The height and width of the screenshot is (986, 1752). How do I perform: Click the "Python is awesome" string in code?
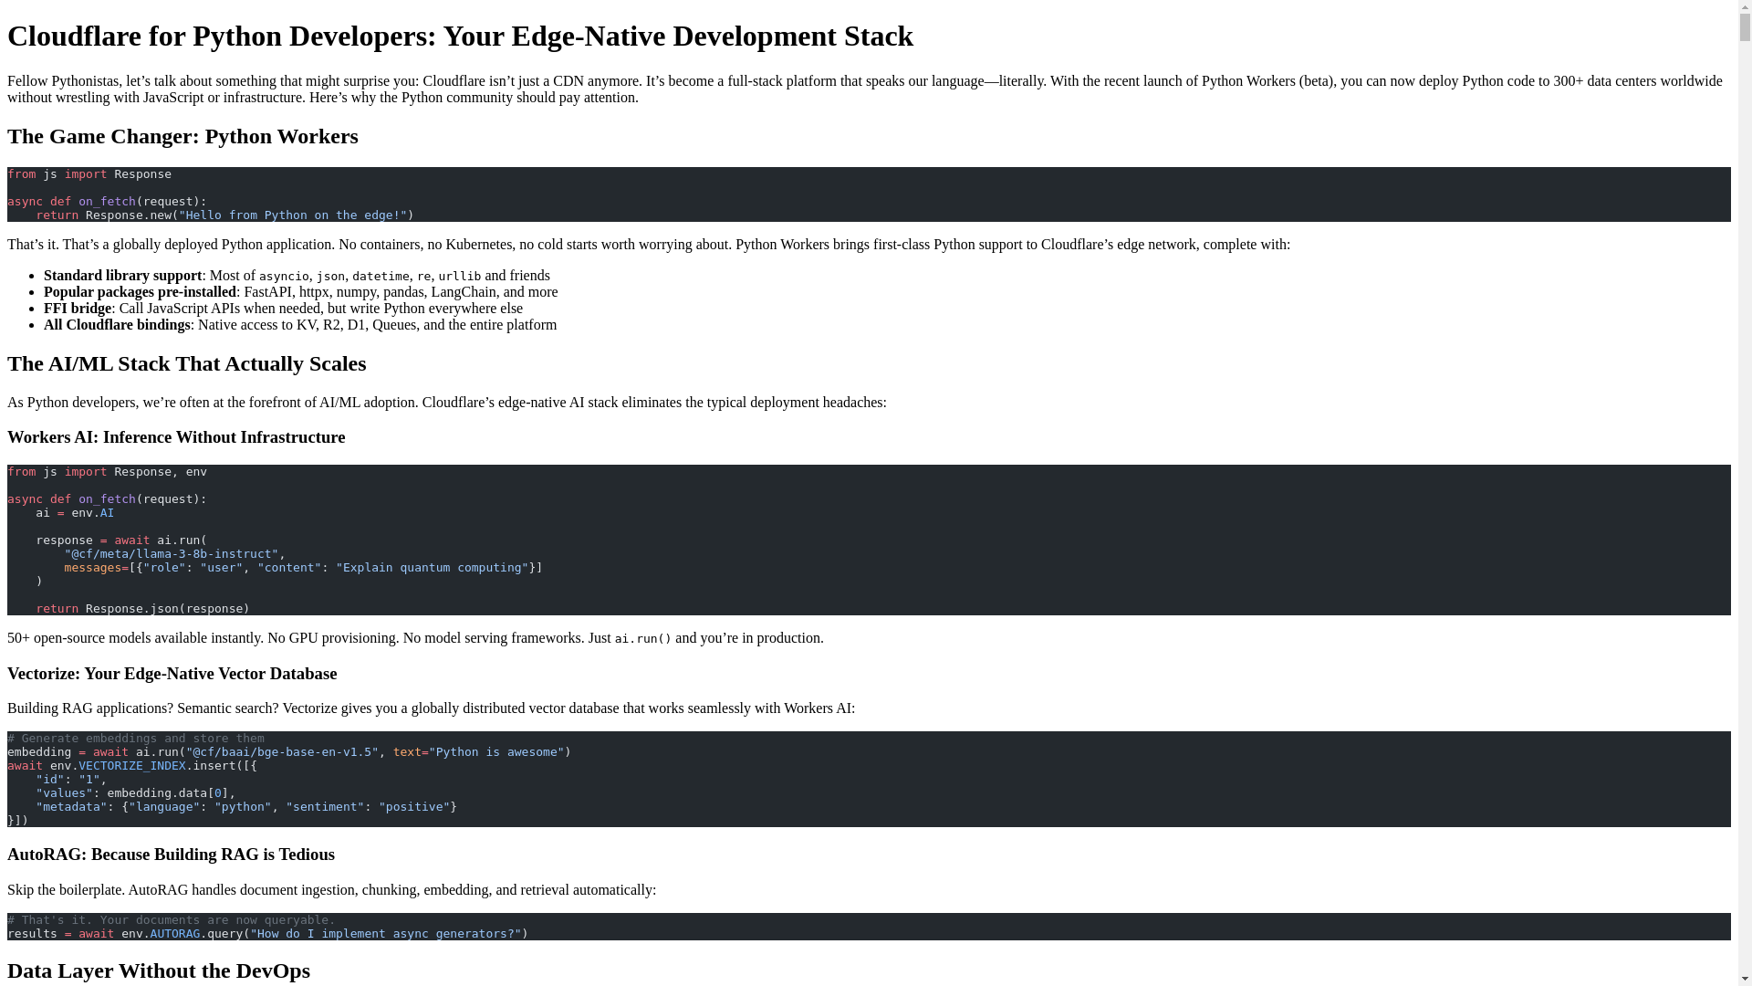[496, 752]
